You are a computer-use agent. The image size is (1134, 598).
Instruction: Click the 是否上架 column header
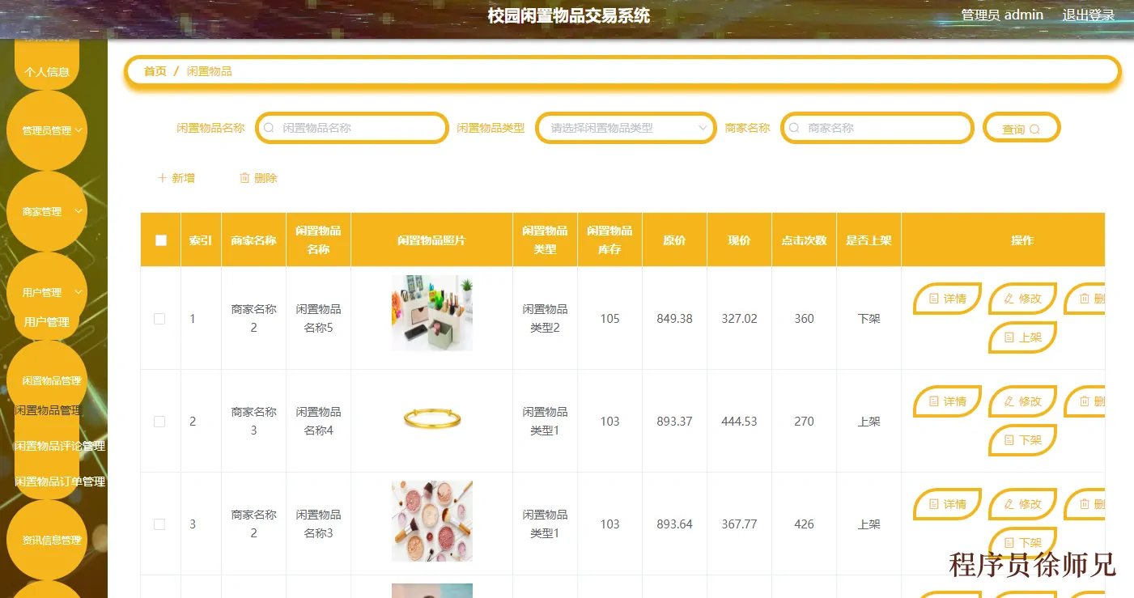[869, 240]
